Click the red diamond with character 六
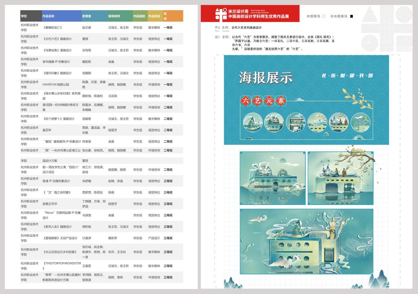 coord(245,100)
